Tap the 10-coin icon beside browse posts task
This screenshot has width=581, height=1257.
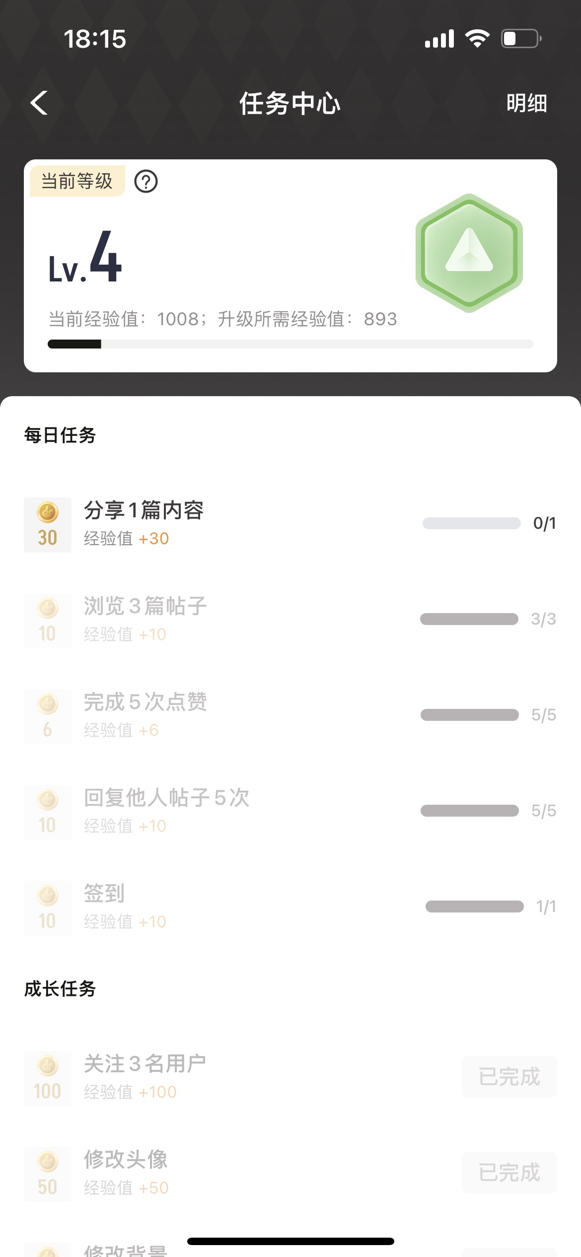48,621
